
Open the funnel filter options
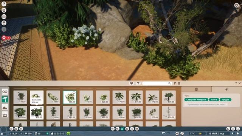coord(138,83)
